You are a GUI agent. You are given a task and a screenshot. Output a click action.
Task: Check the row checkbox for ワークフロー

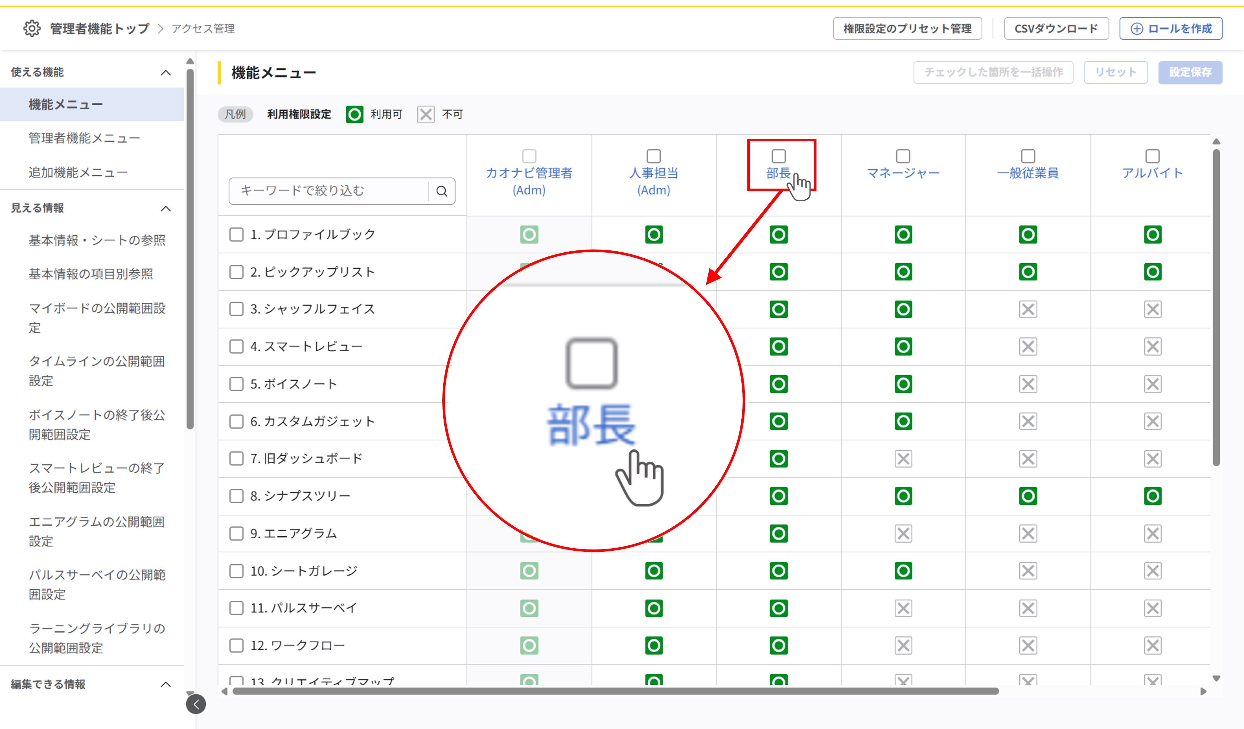[x=237, y=645]
